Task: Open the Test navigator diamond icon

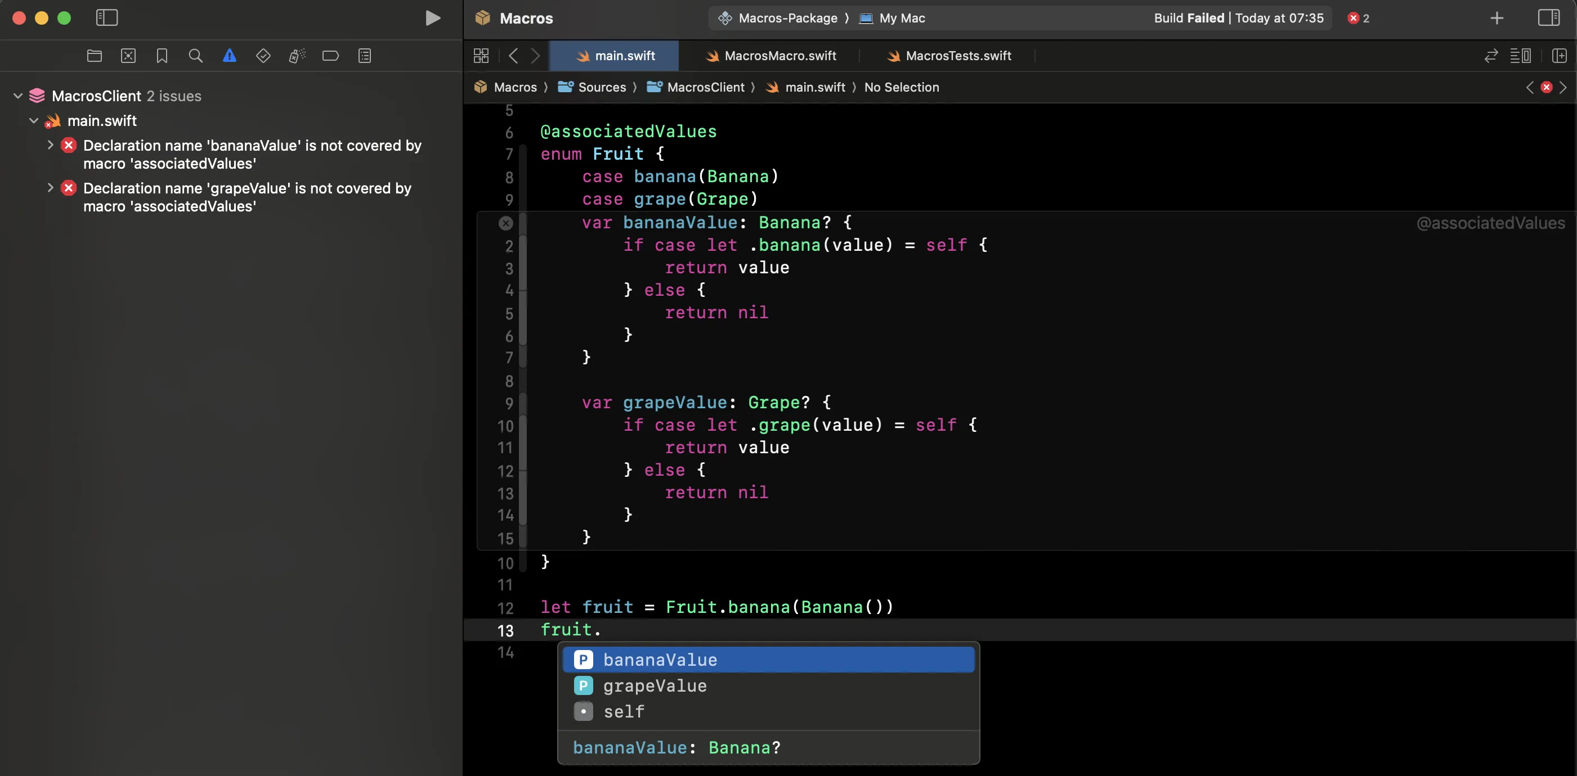Action: 263,56
